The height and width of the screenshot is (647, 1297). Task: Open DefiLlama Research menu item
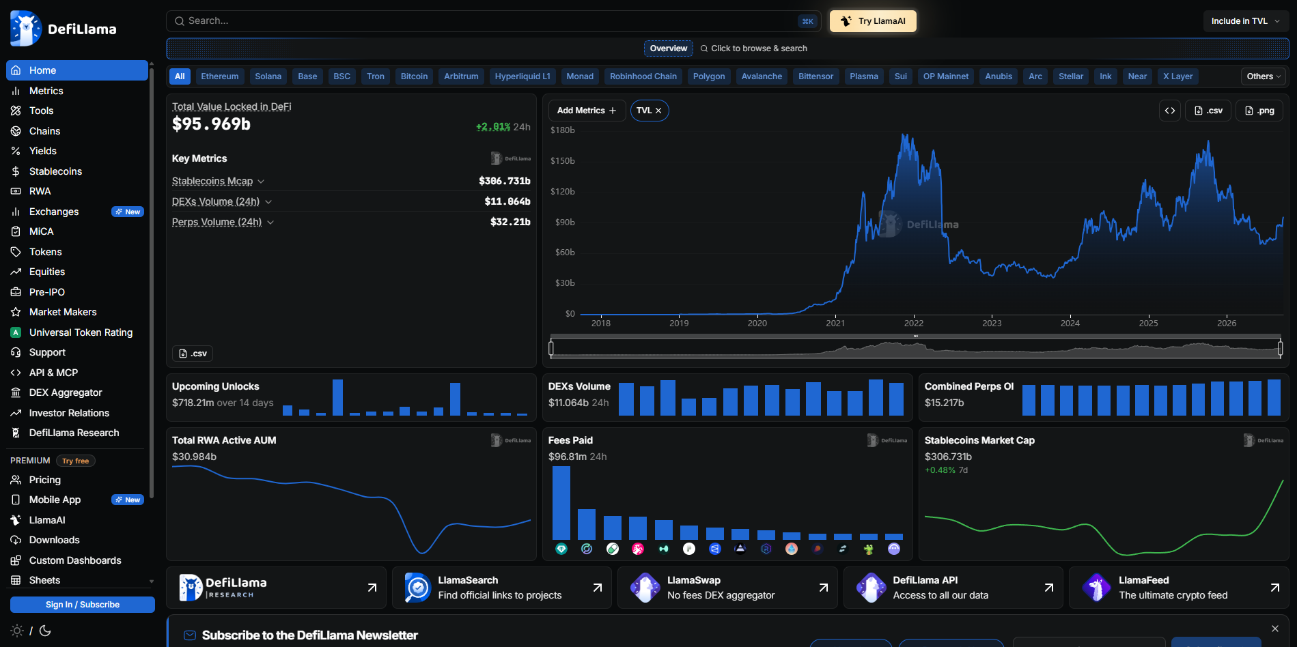tap(77, 433)
